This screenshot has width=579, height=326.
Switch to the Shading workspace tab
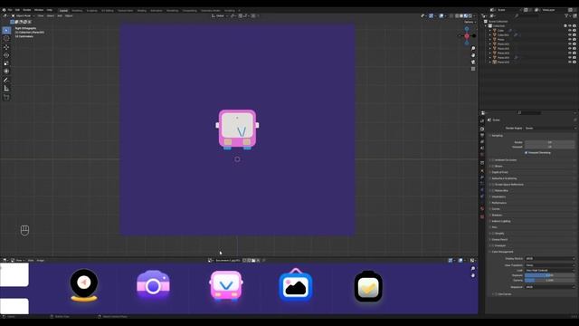tap(142, 10)
